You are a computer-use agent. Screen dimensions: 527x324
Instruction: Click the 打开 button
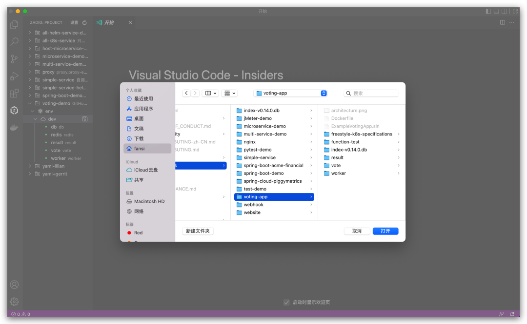[x=385, y=231]
